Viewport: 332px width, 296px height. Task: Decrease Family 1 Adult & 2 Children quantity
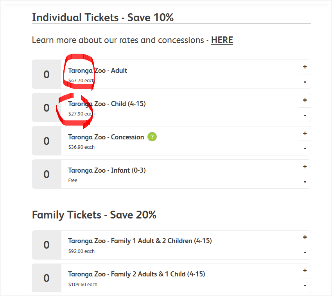tap(305, 252)
